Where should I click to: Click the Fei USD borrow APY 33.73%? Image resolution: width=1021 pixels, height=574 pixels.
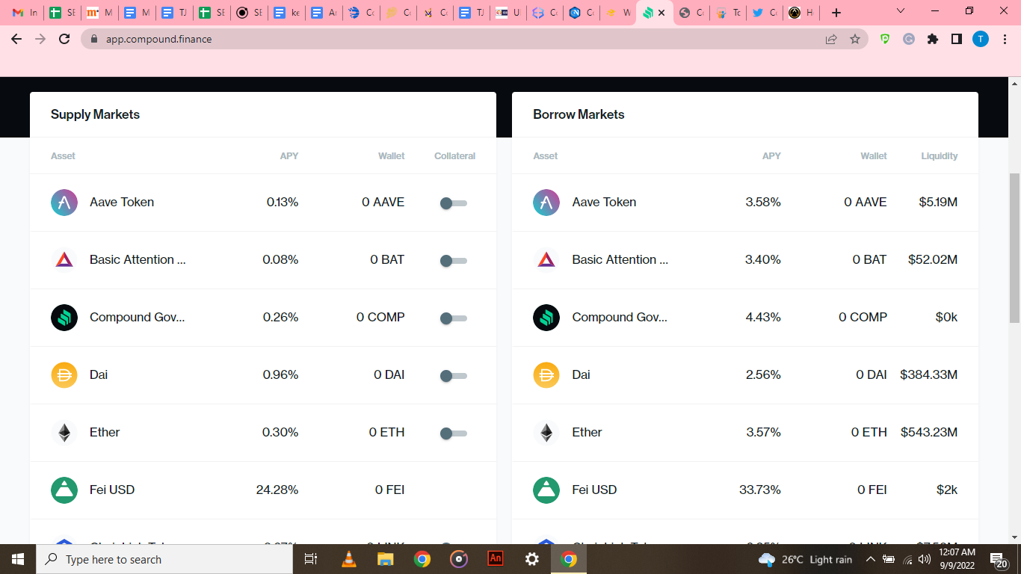[x=760, y=490]
